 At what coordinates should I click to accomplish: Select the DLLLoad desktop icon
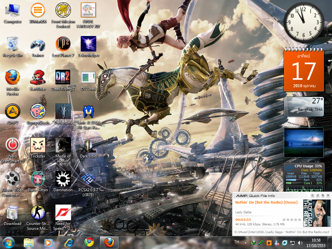[x=88, y=80]
